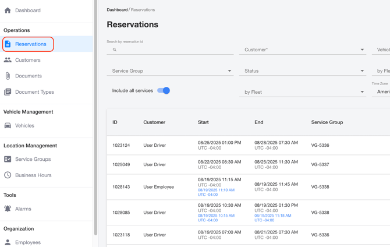Toggle the Include all services switch
This screenshot has height=247, width=390.
pyautogui.click(x=164, y=91)
